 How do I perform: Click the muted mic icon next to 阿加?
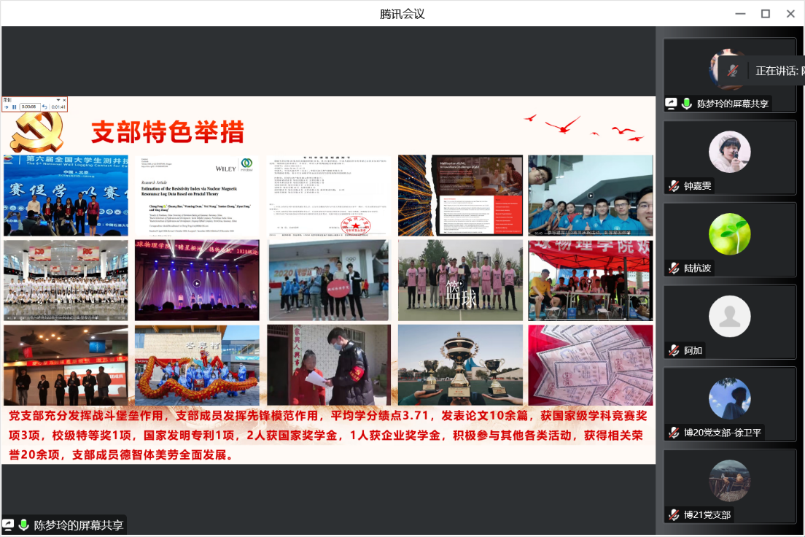[674, 350]
